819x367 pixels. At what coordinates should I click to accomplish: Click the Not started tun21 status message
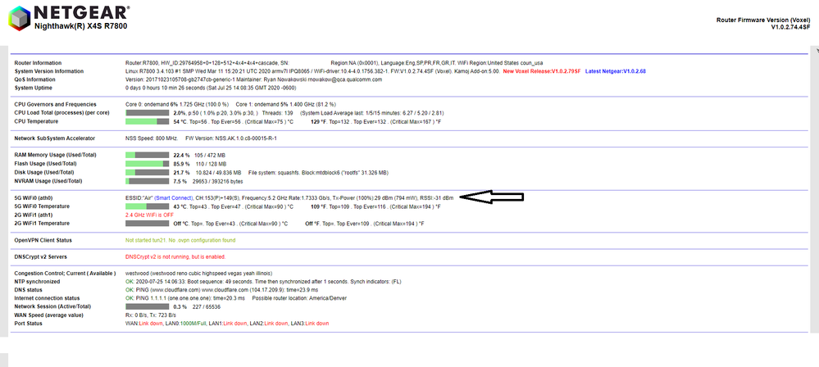[180, 240]
